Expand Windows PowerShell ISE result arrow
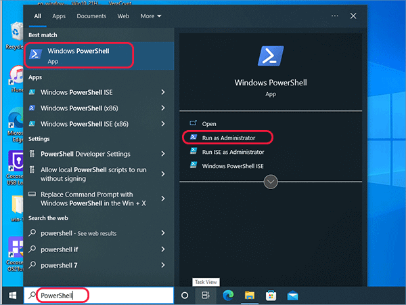Viewport: 406px width, 305px height. (x=163, y=92)
